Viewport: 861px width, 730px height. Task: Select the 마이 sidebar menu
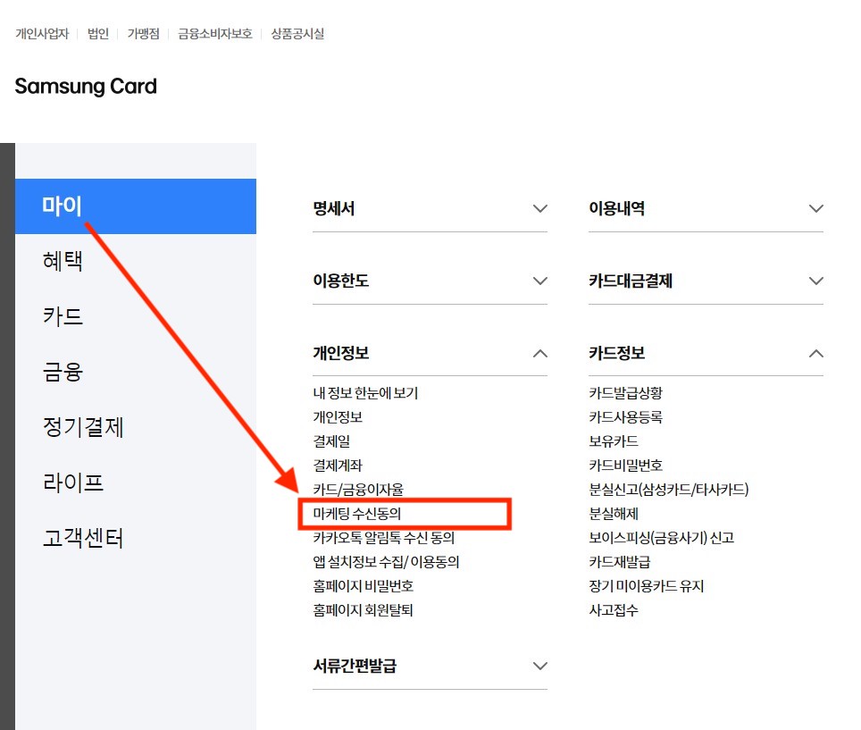point(136,206)
